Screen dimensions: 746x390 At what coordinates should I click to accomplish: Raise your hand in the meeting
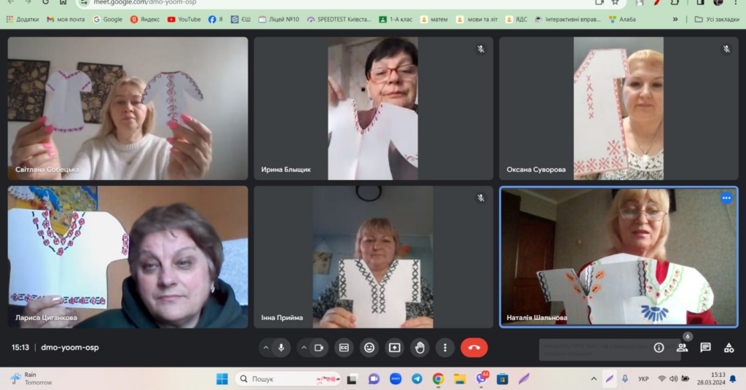(x=420, y=348)
